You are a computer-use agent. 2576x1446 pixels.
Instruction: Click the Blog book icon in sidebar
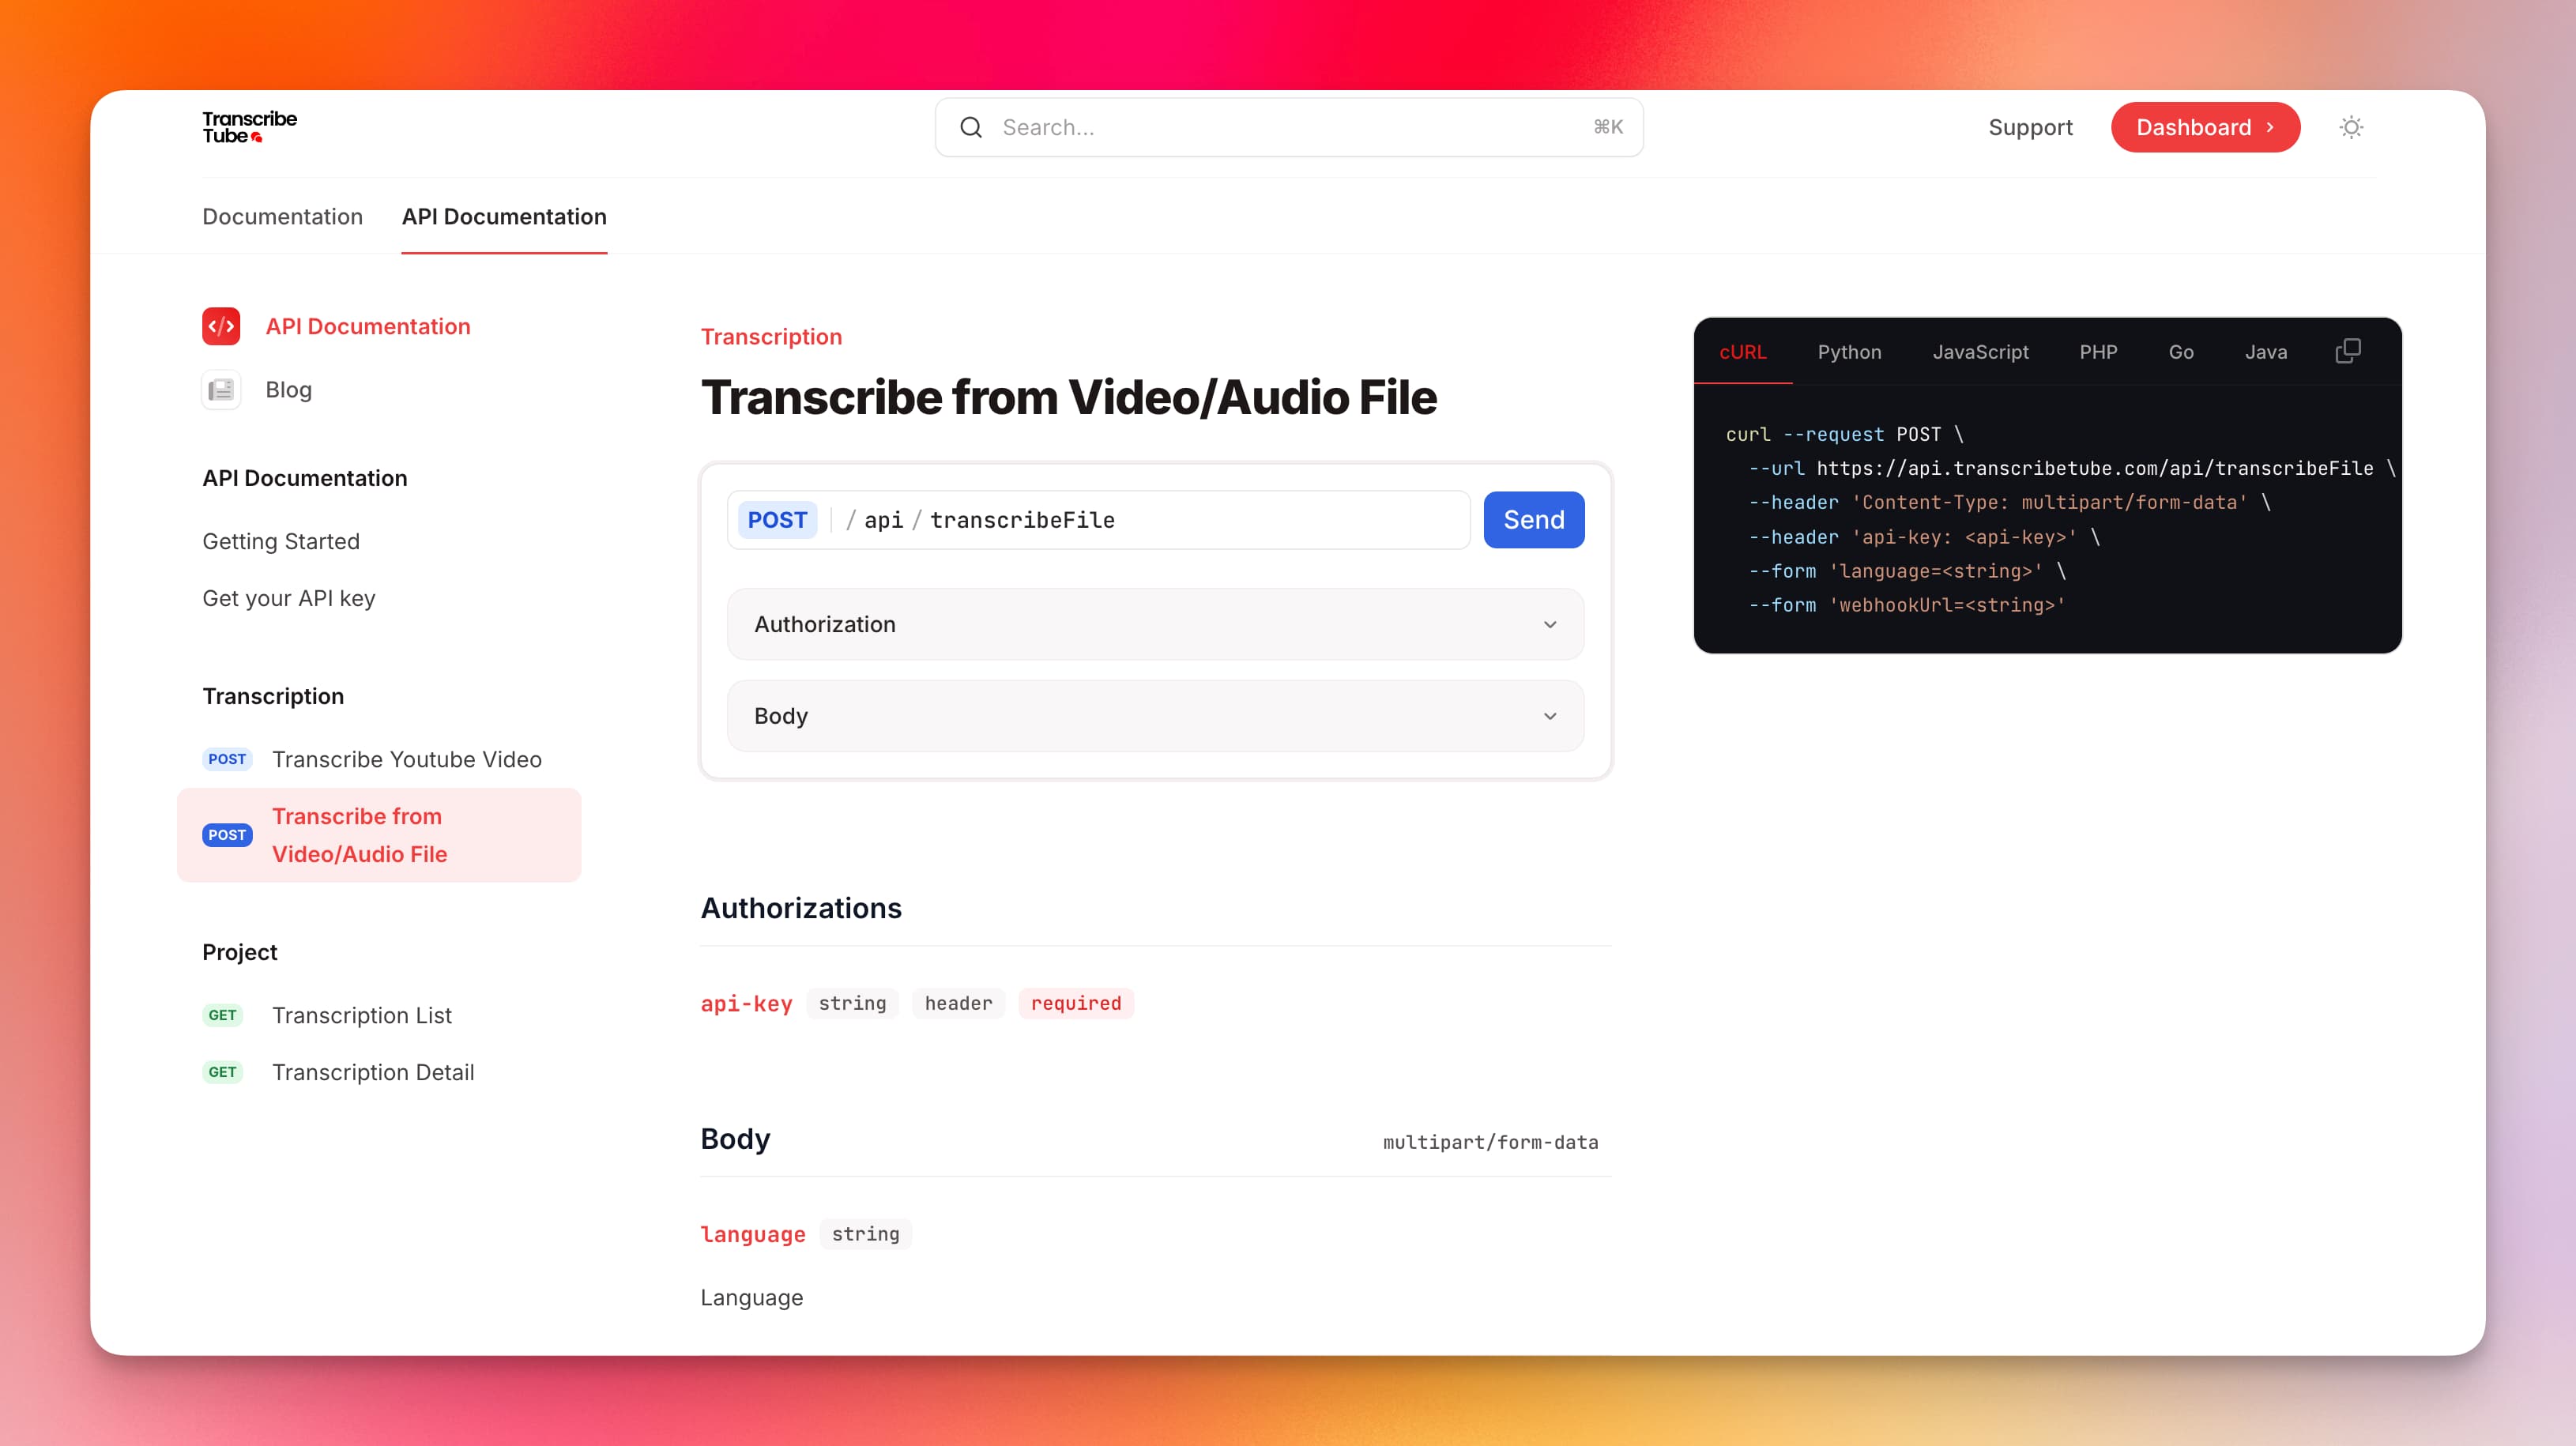point(221,390)
